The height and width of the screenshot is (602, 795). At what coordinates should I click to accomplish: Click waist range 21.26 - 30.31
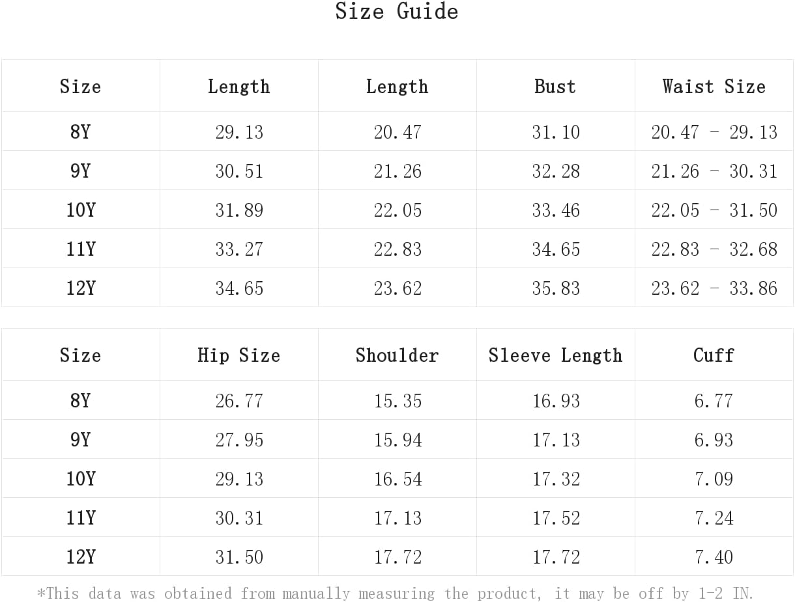(714, 171)
